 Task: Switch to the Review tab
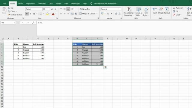pos(58,4)
